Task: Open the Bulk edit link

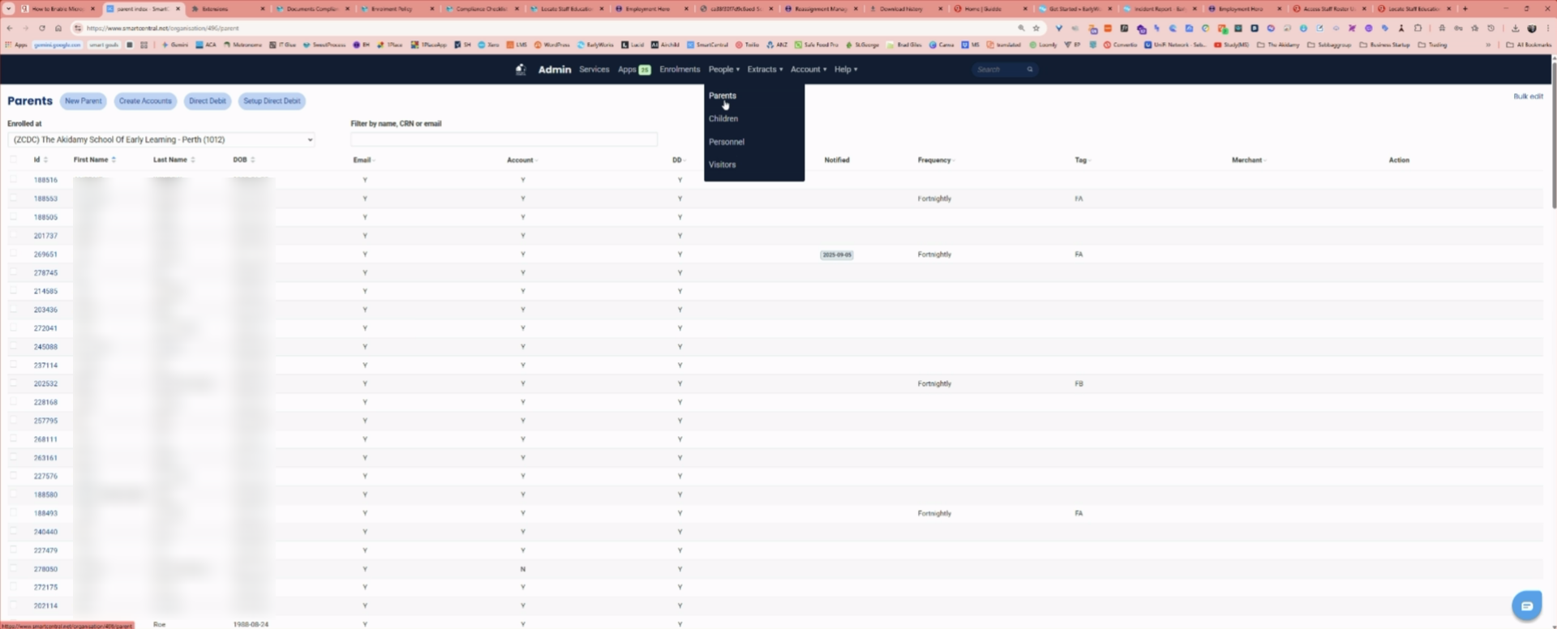Action: 1528,96
